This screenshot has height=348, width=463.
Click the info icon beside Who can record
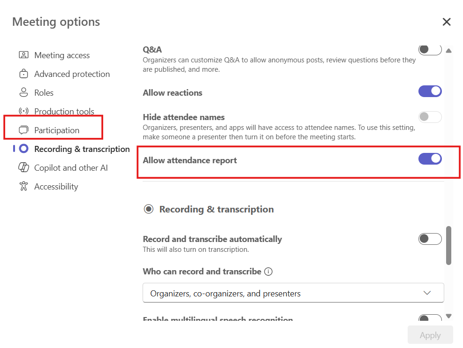coord(268,272)
